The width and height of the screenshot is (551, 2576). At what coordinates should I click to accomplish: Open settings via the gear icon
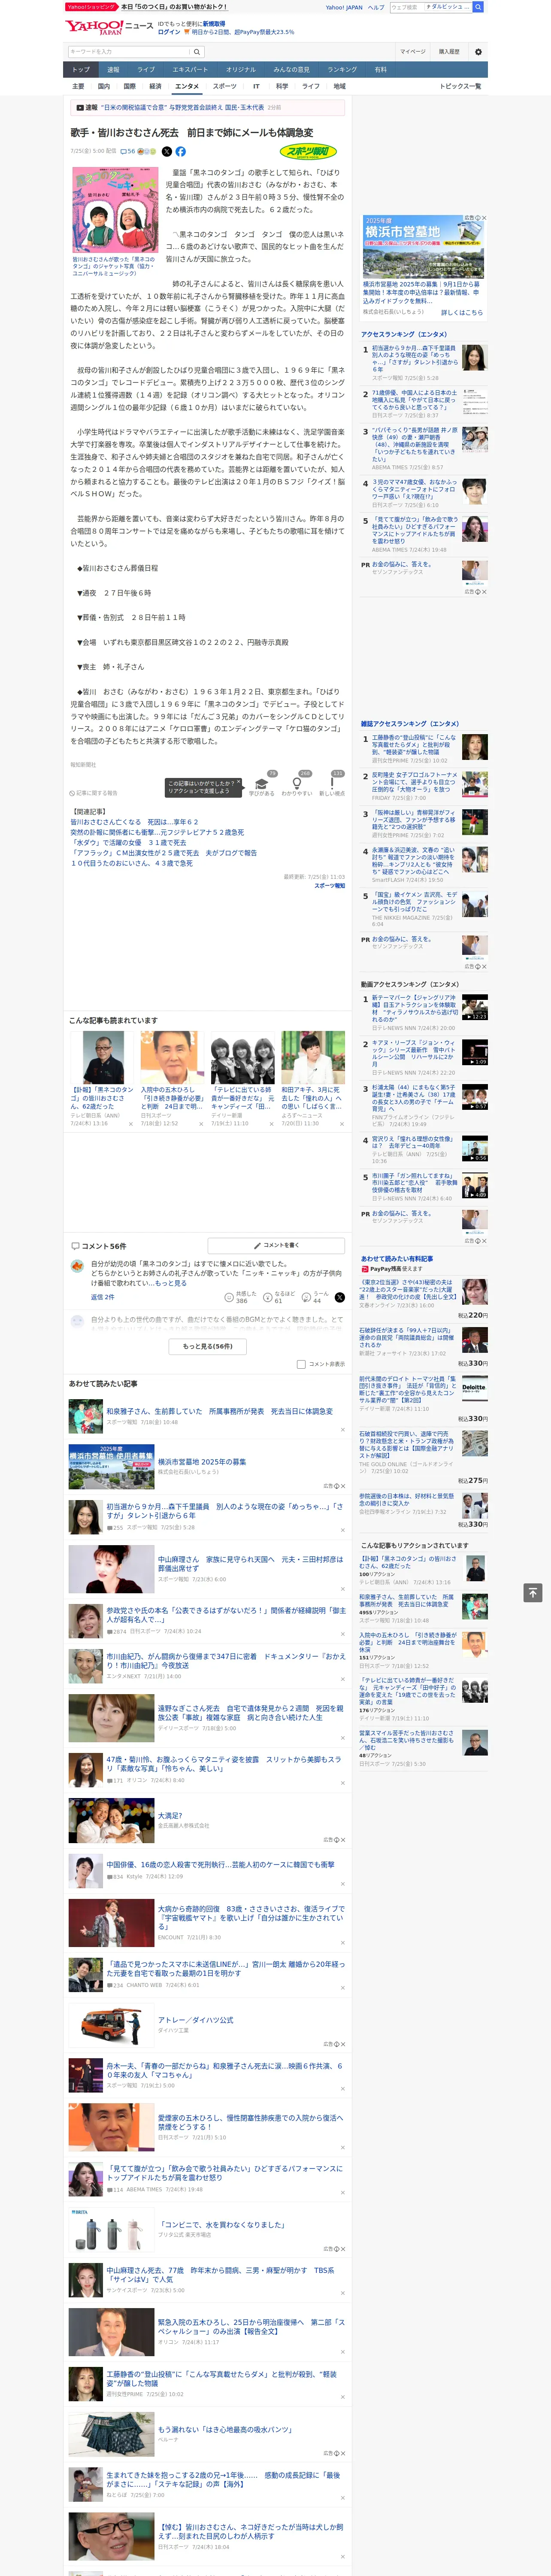[x=478, y=52]
